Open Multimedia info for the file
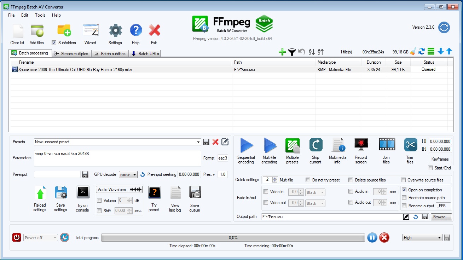Screen dimensions: 463x260 click(x=337, y=146)
